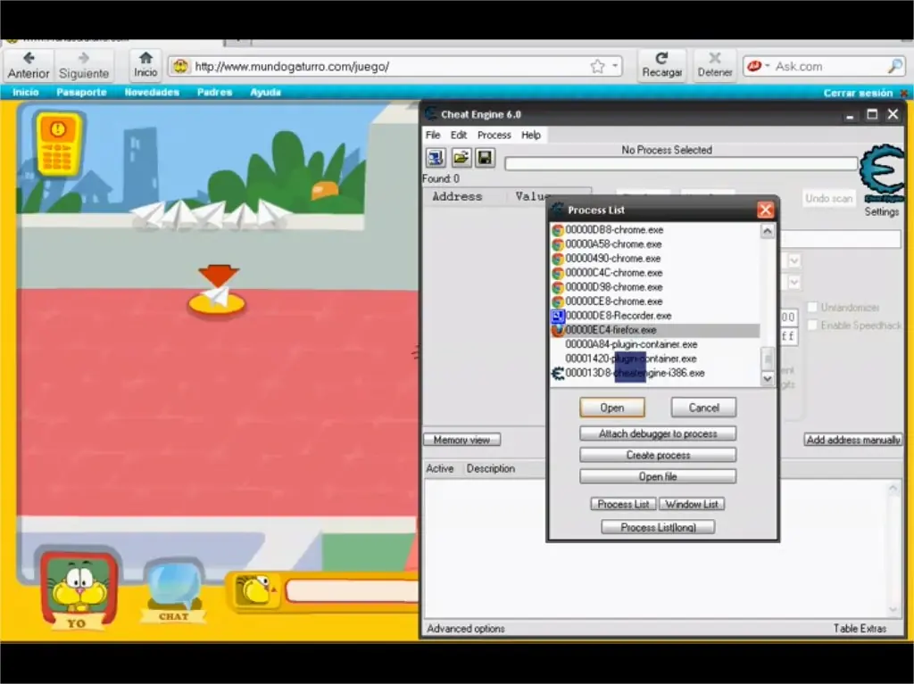The image size is (914, 684).
Task: Click the Open button in Process List
Action: click(x=612, y=408)
